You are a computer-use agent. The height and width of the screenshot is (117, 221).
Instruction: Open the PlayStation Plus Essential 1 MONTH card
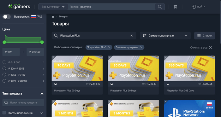click(x=77, y=108)
